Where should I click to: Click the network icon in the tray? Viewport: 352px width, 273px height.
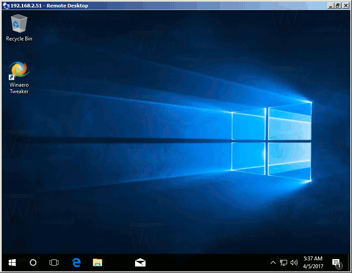click(283, 263)
